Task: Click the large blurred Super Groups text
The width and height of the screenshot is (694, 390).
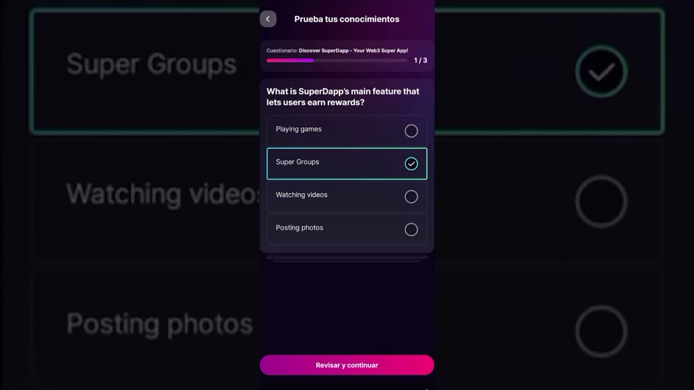Action: click(151, 64)
